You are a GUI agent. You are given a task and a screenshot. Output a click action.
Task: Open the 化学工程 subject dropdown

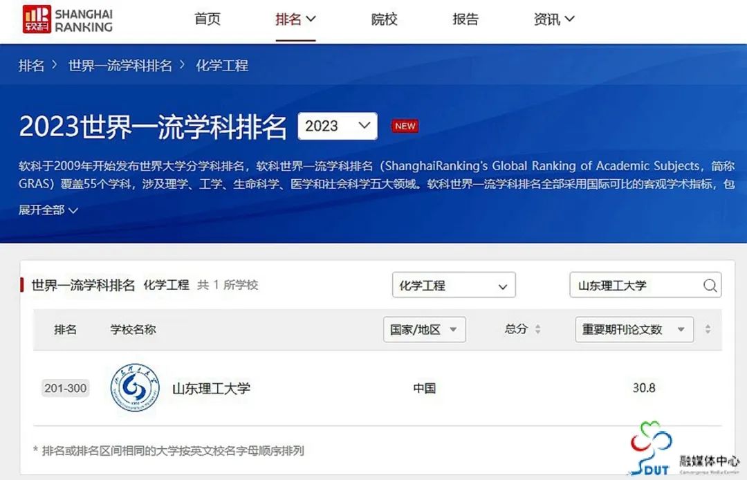(454, 285)
